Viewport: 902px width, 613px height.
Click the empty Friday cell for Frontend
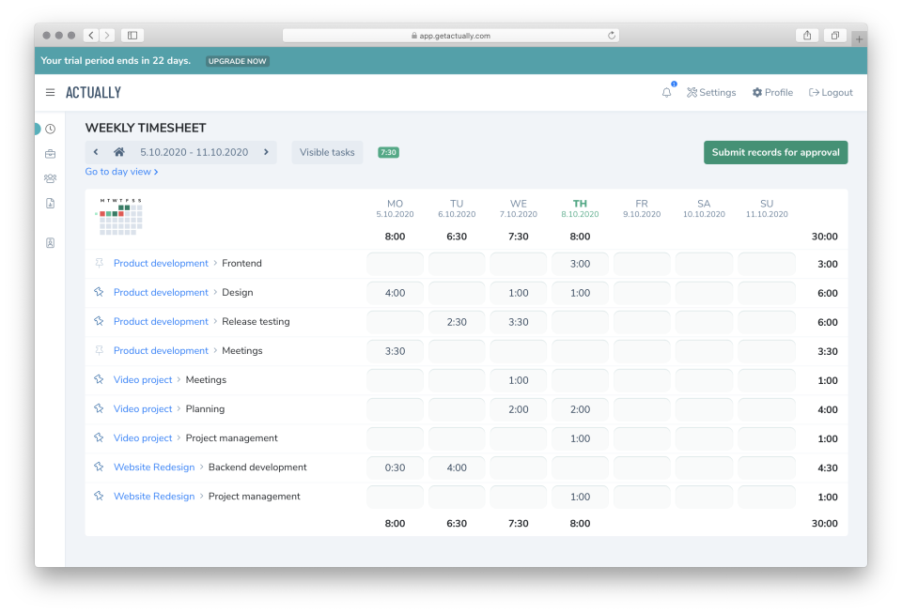click(642, 264)
